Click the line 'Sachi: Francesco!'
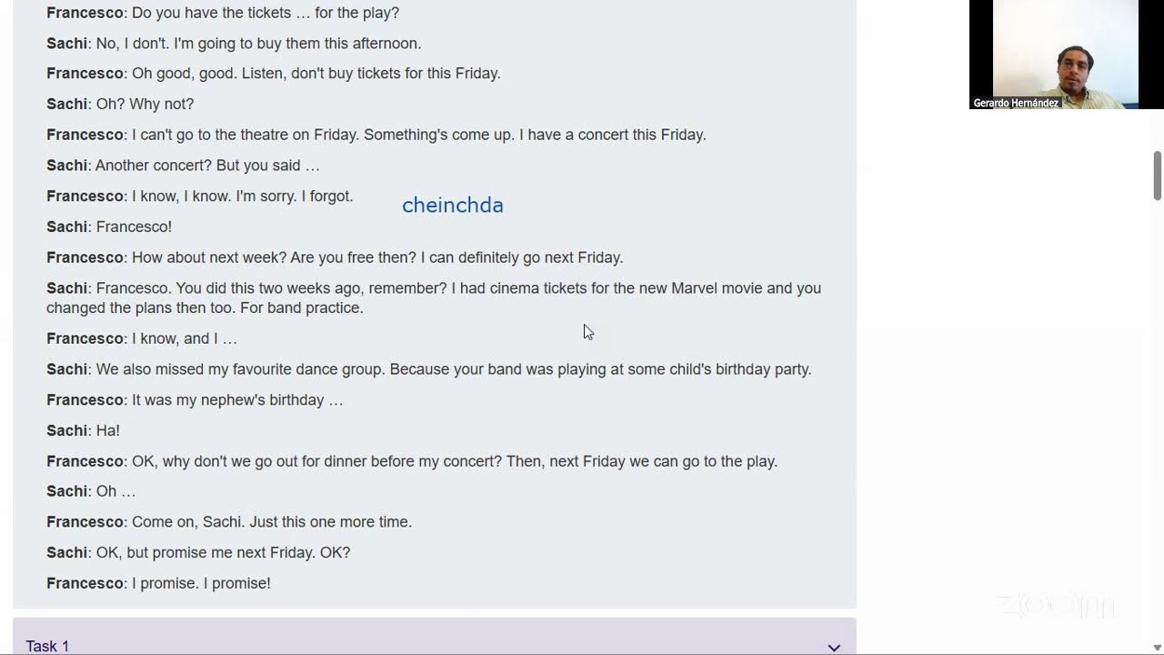 click(109, 227)
